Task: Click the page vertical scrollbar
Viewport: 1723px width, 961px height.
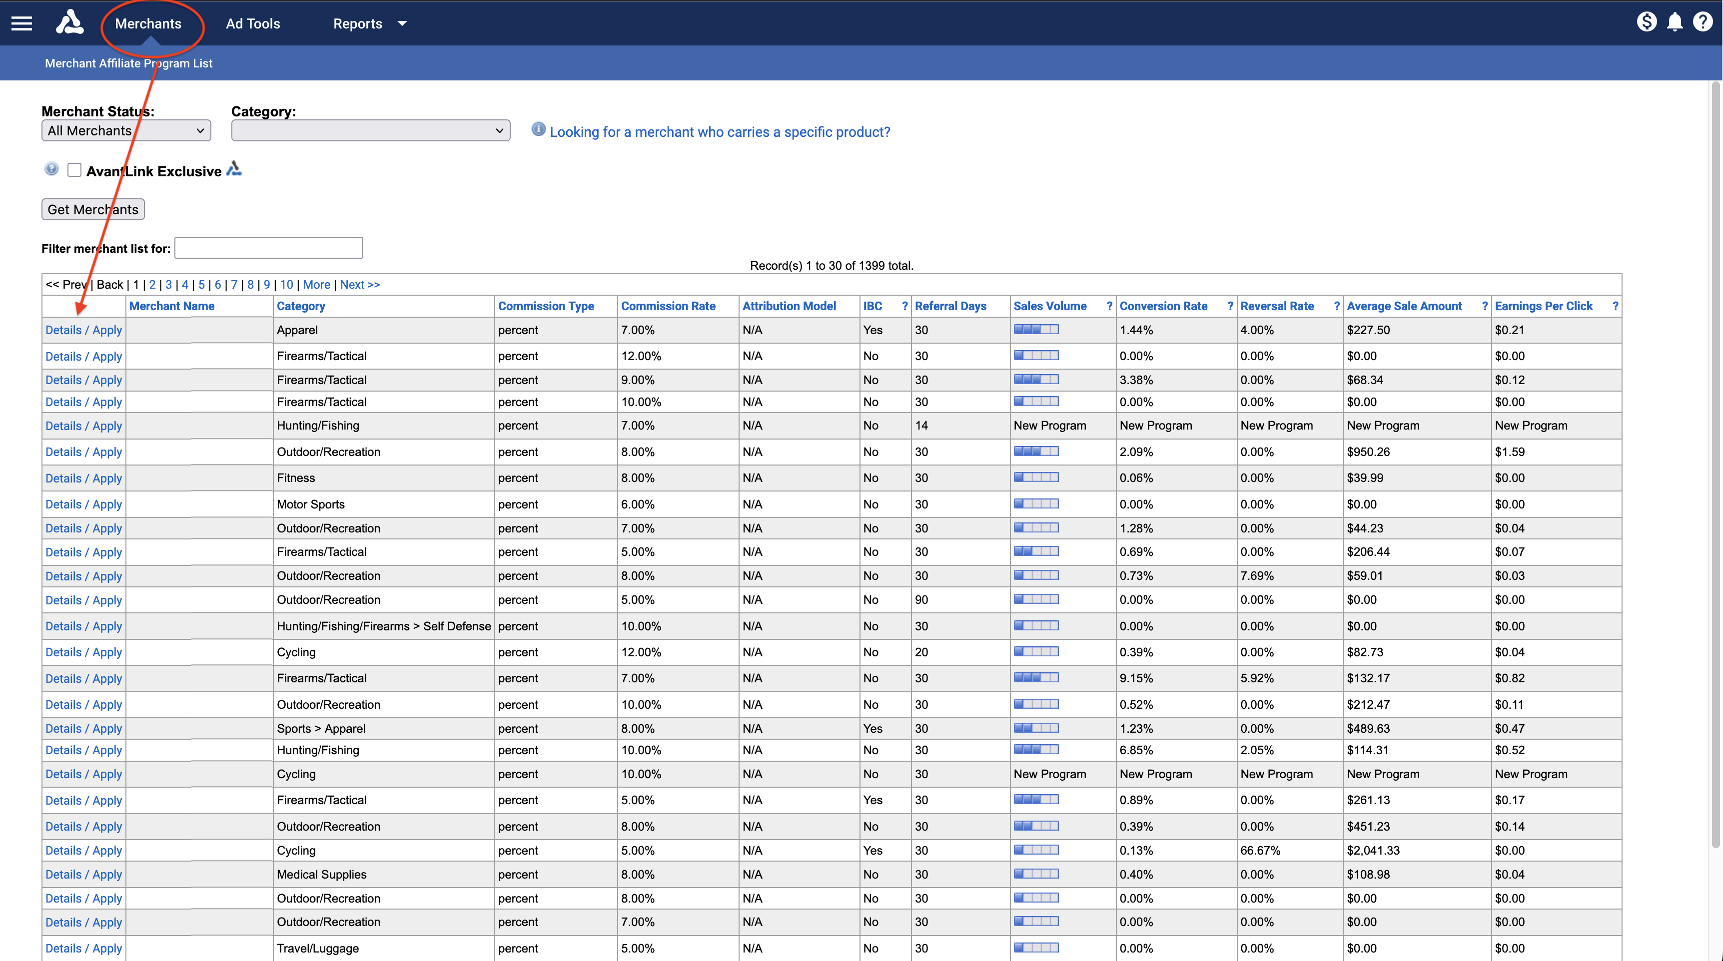Action: (1715, 465)
